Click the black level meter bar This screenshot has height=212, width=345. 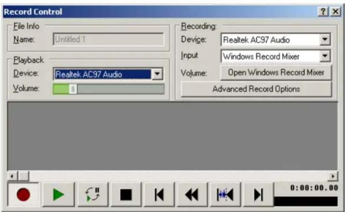(306, 201)
